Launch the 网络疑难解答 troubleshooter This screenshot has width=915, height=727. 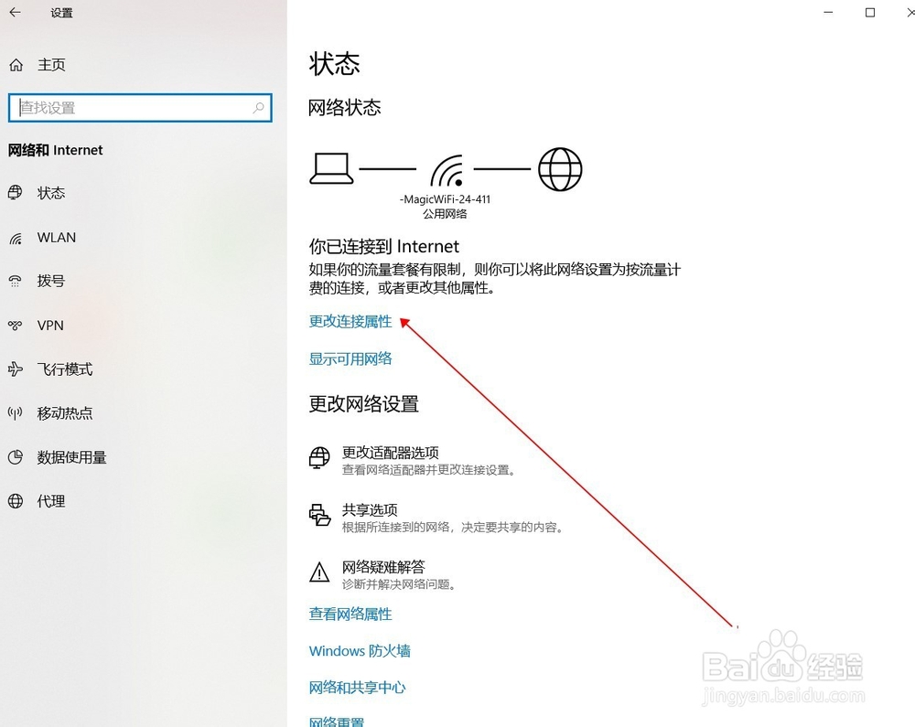(384, 567)
